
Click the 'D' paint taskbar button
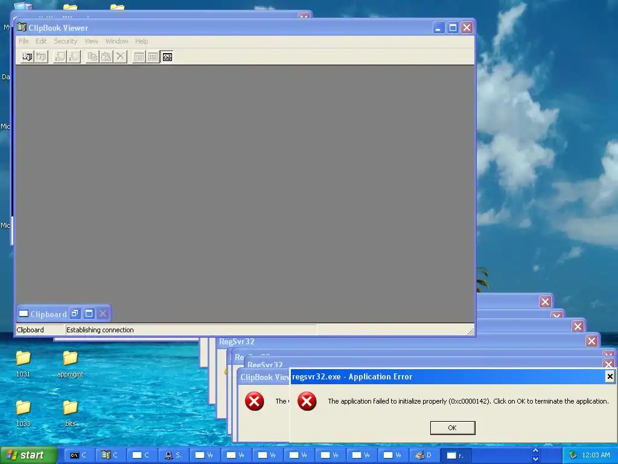[x=424, y=456]
